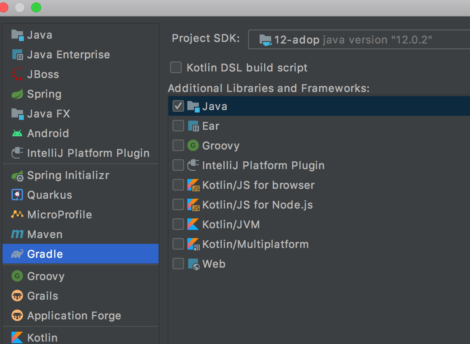Select the Maven 'm' icon
This screenshot has height=344, width=470.
[x=17, y=234]
